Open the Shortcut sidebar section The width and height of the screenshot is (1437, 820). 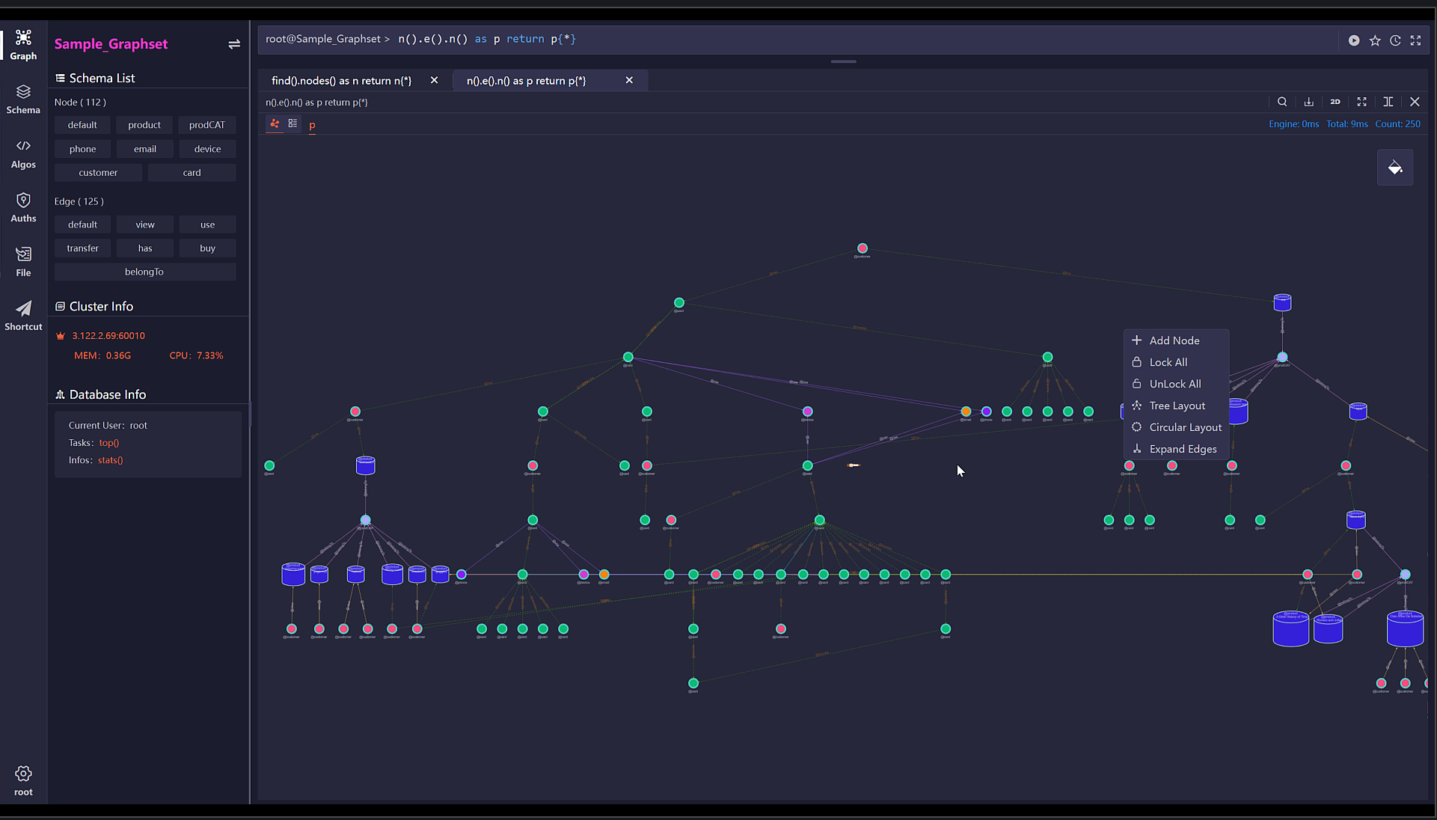click(x=23, y=315)
